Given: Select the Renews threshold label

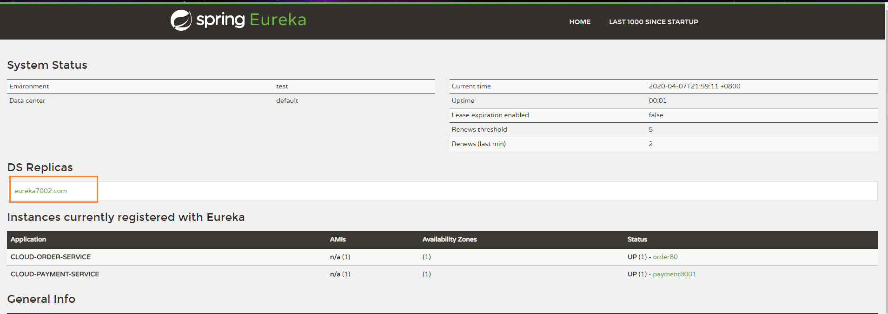Looking at the screenshot, I should click(479, 129).
